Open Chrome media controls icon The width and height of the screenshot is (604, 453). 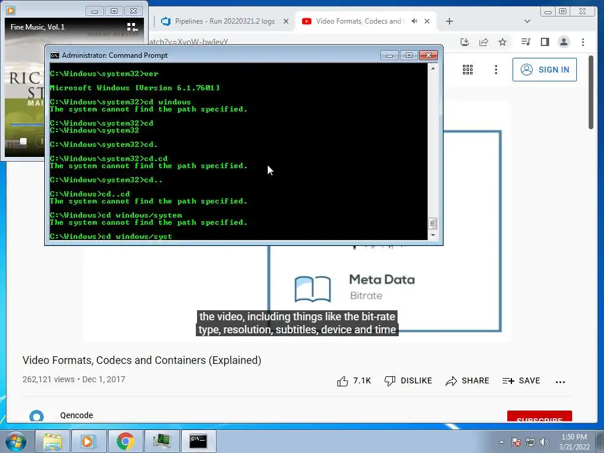click(526, 42)
